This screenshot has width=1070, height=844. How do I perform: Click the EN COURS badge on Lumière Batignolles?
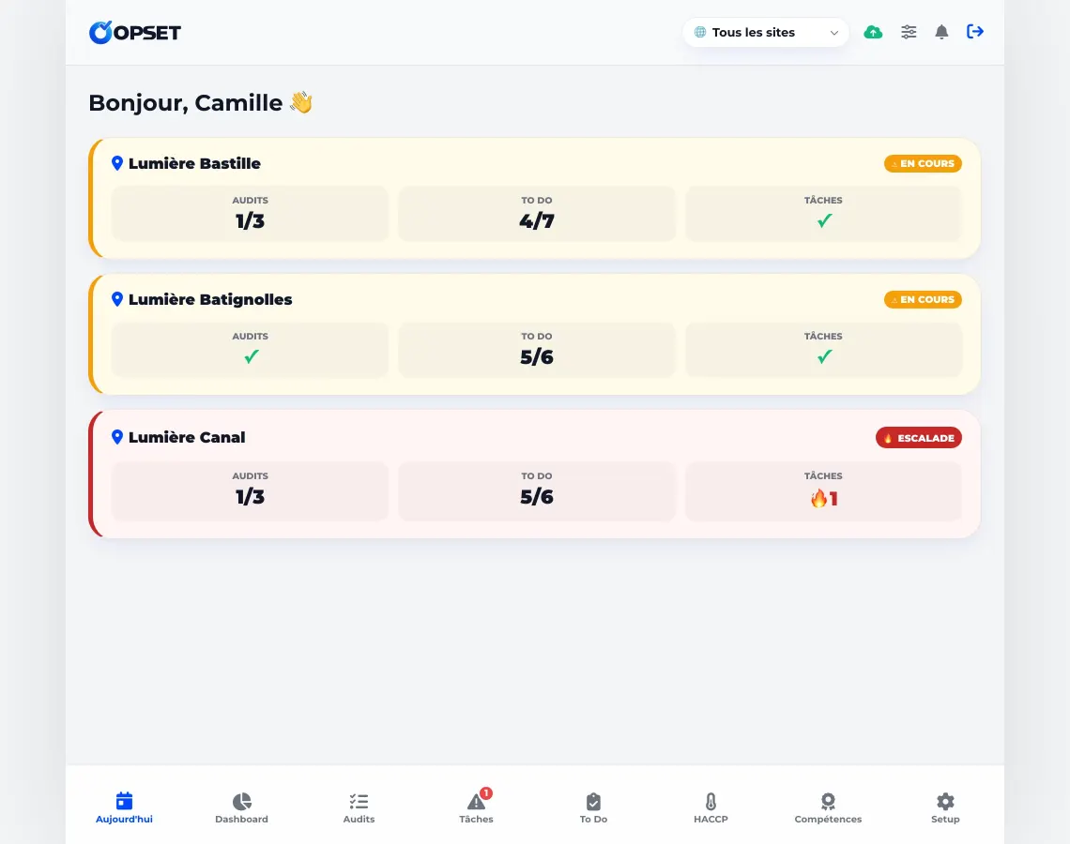[923, 299]
